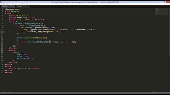Image resolution: width=170 pixels, height=95 pixels.
Task: Open the View menu
Action: (16, 4)
